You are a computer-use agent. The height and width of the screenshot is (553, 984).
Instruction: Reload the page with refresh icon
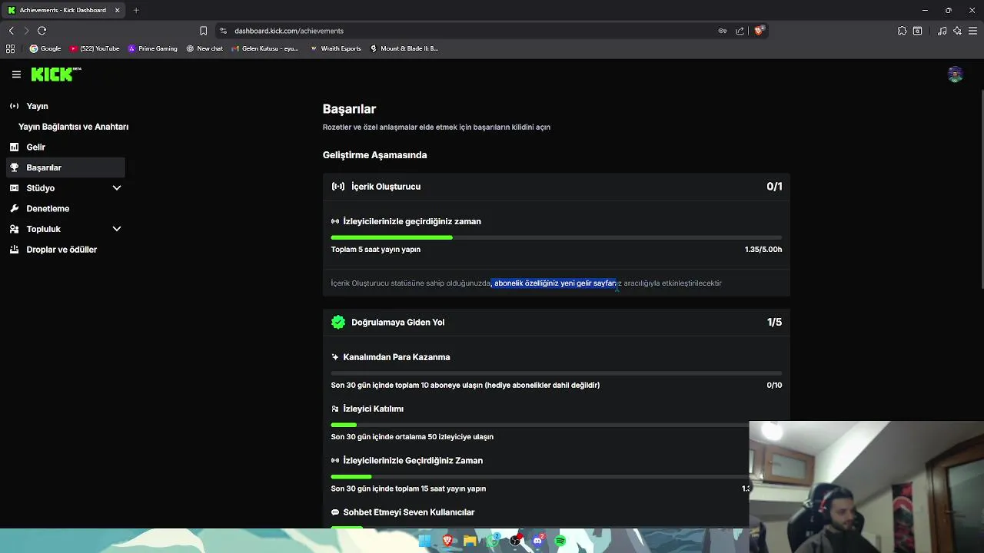point(42,31)
